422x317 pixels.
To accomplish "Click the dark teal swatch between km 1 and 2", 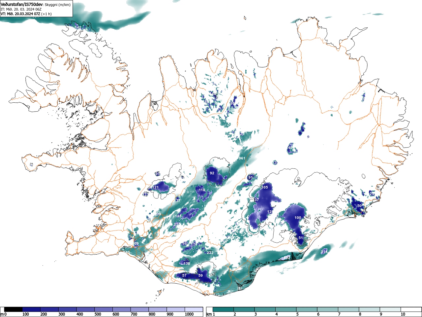I will coord(224,309).
